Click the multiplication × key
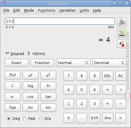 click(108, 90)
